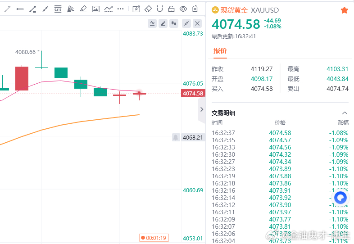Image resolution: width=354 pixels, height=244 pixels.
Task: Select the 0.618 Fibonacci retracement tool
Action: tap(58, 9)
